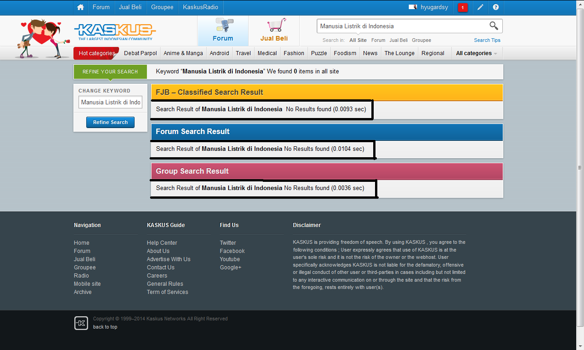584x350 pixels.
Task: Open General Rules link
Action: tap(165, 284)
